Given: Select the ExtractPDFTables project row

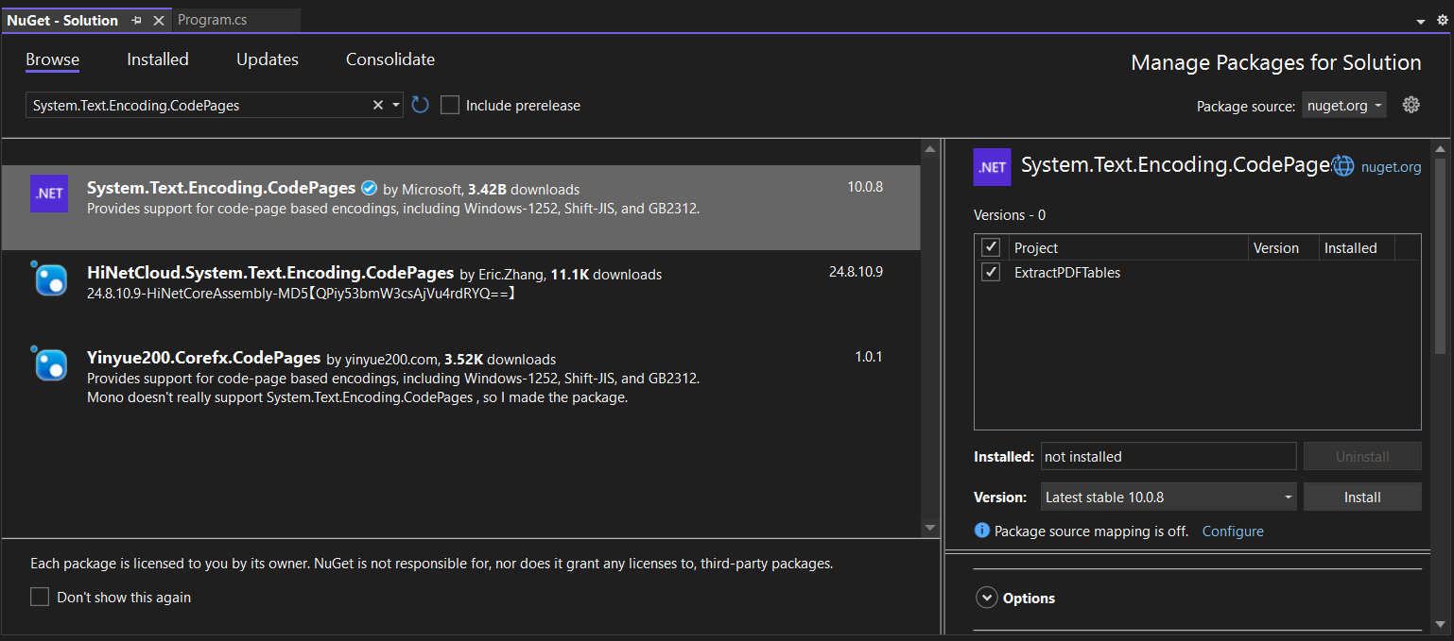Looking at the screenshot, I should (x=1197, y=272).
